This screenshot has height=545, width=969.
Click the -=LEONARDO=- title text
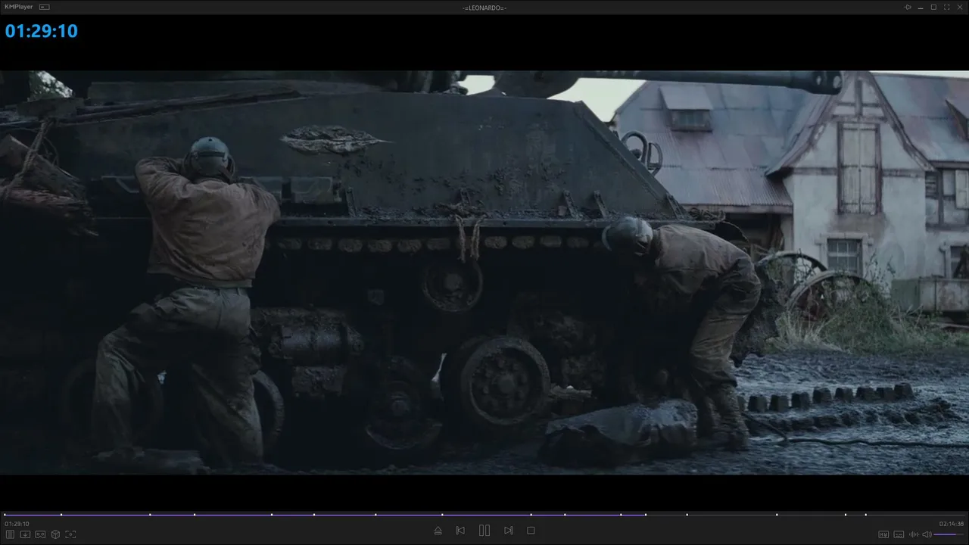pos(484,8)
